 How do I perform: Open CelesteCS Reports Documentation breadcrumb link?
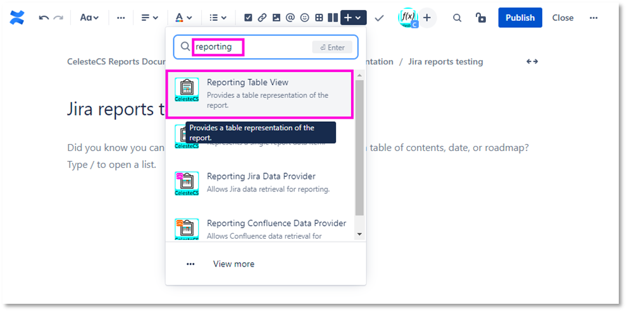click(x=116, y=62)
